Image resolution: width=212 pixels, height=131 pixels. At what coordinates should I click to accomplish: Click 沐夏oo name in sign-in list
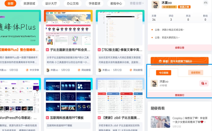164,81
